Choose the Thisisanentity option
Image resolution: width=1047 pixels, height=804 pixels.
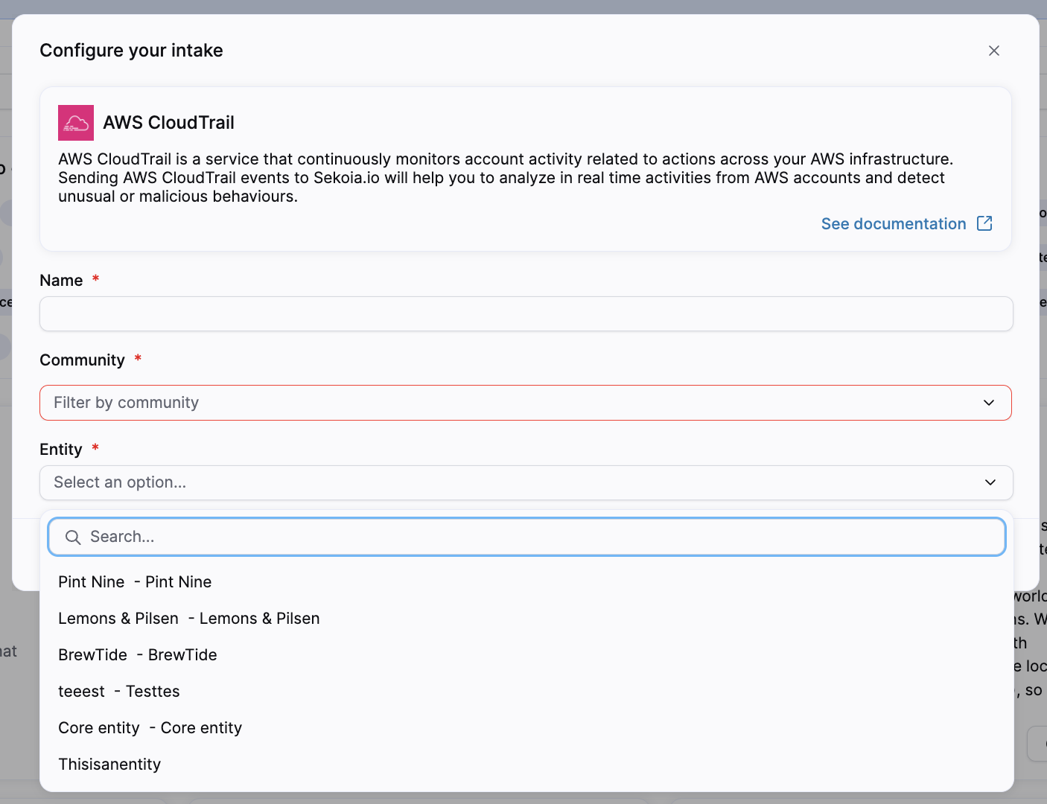click(526, 765)
